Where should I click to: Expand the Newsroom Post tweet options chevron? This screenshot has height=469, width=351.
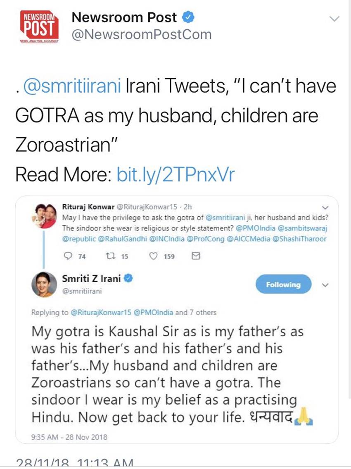(334, 18)
